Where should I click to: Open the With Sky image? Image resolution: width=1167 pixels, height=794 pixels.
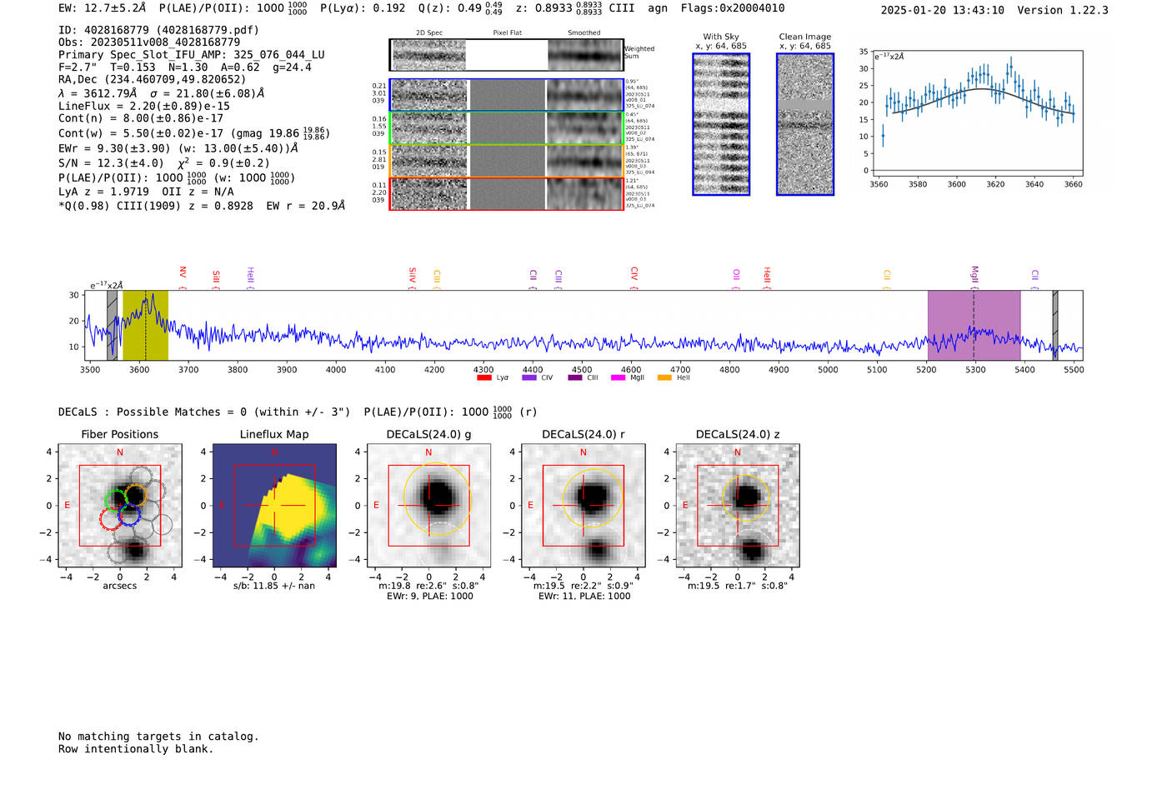[721, 124]
